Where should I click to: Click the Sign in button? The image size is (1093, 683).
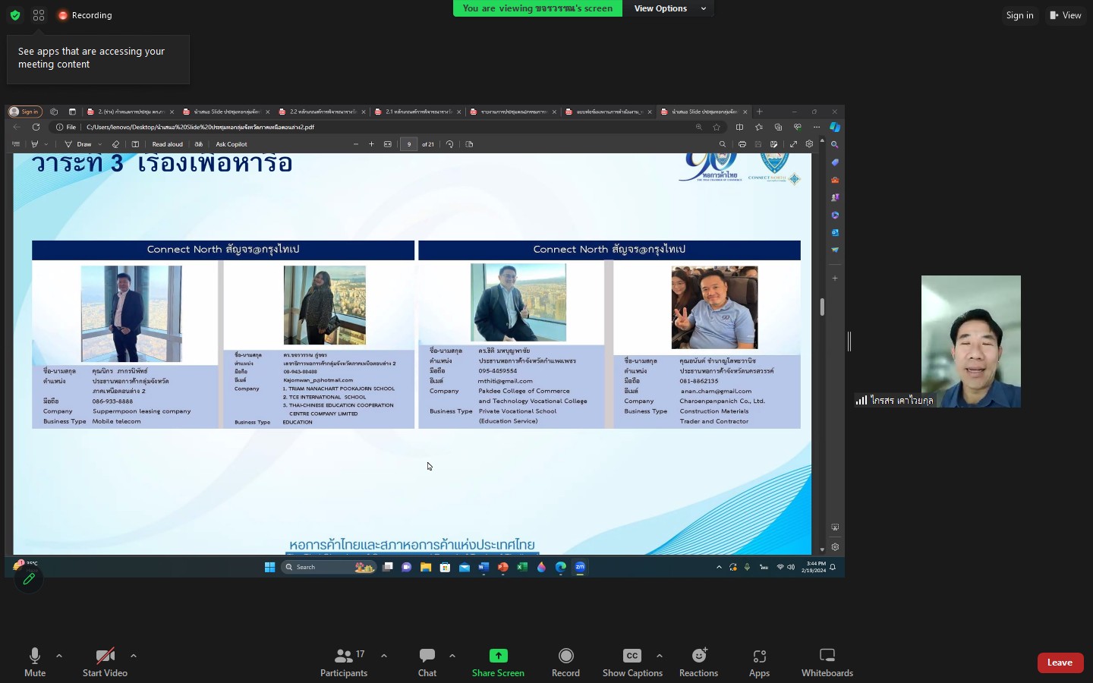point(1019,15)
